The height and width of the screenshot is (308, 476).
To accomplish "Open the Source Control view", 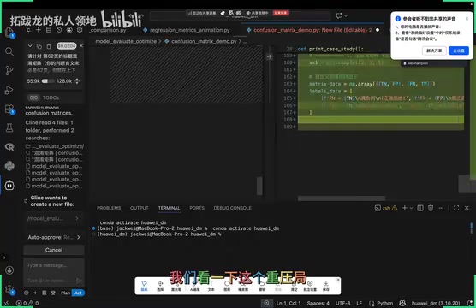I will (x=9, y=71).
